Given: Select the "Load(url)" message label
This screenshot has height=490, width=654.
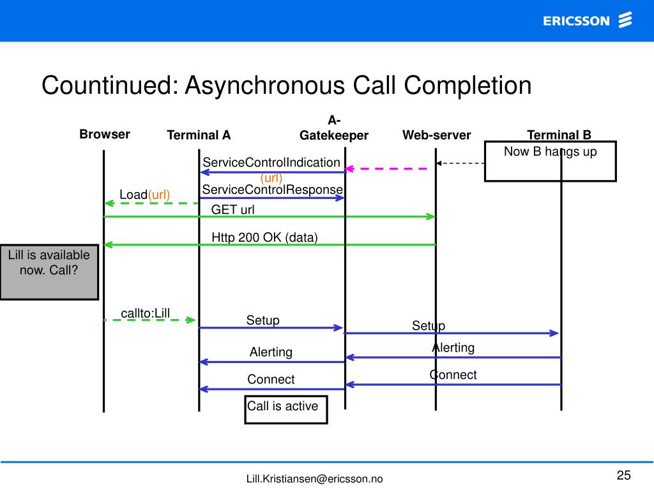Looking at the screenshot, I should point(145,195).
